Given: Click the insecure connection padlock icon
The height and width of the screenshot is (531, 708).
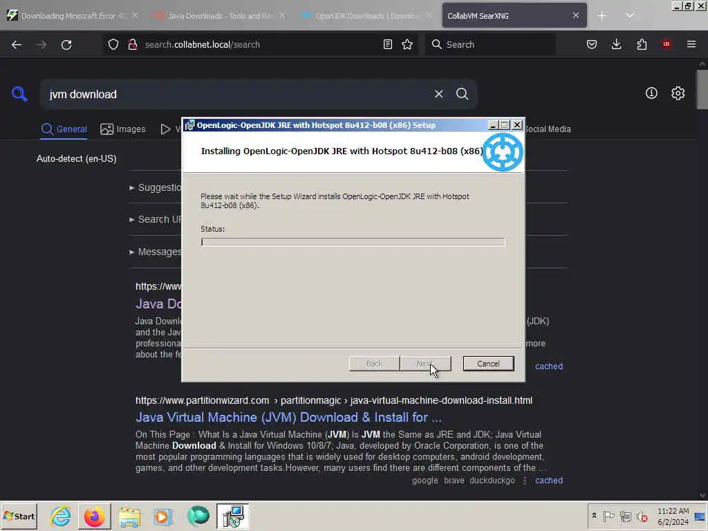Looking at the screenshot, I should [x=132, y=44].
